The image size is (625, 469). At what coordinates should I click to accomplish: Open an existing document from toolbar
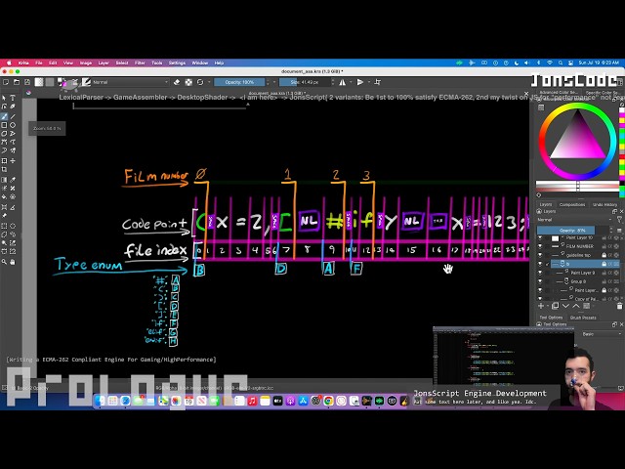click(17, 82)
